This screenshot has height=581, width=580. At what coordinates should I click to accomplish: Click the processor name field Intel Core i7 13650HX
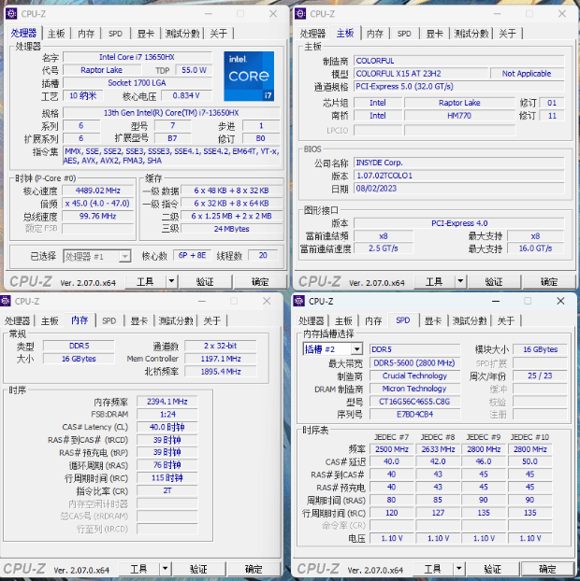click(137, 57)
